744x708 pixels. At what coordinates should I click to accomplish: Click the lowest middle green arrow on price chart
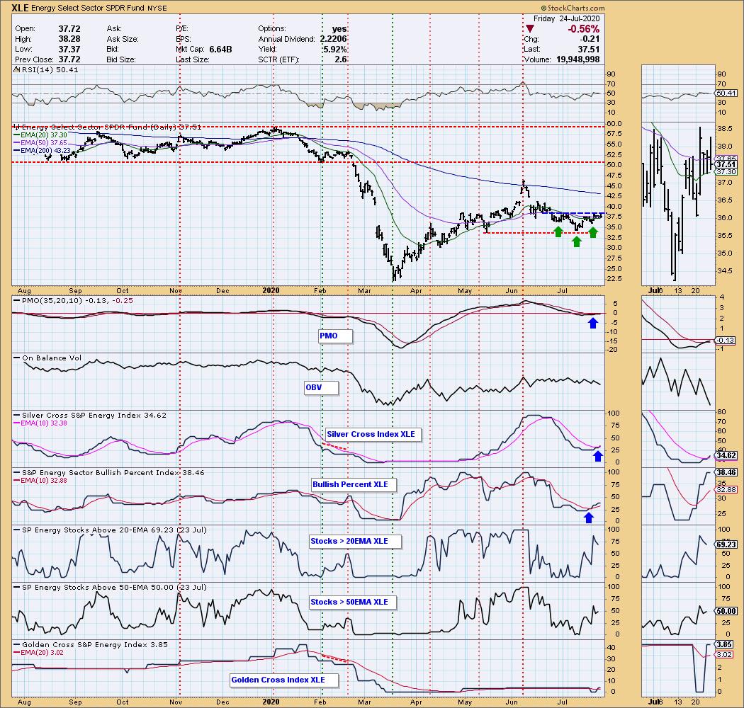(576, 242)
